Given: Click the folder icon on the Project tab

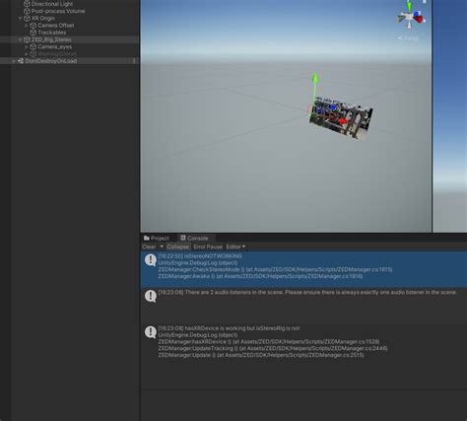Looking at the screenshot, I should [147, 238].
